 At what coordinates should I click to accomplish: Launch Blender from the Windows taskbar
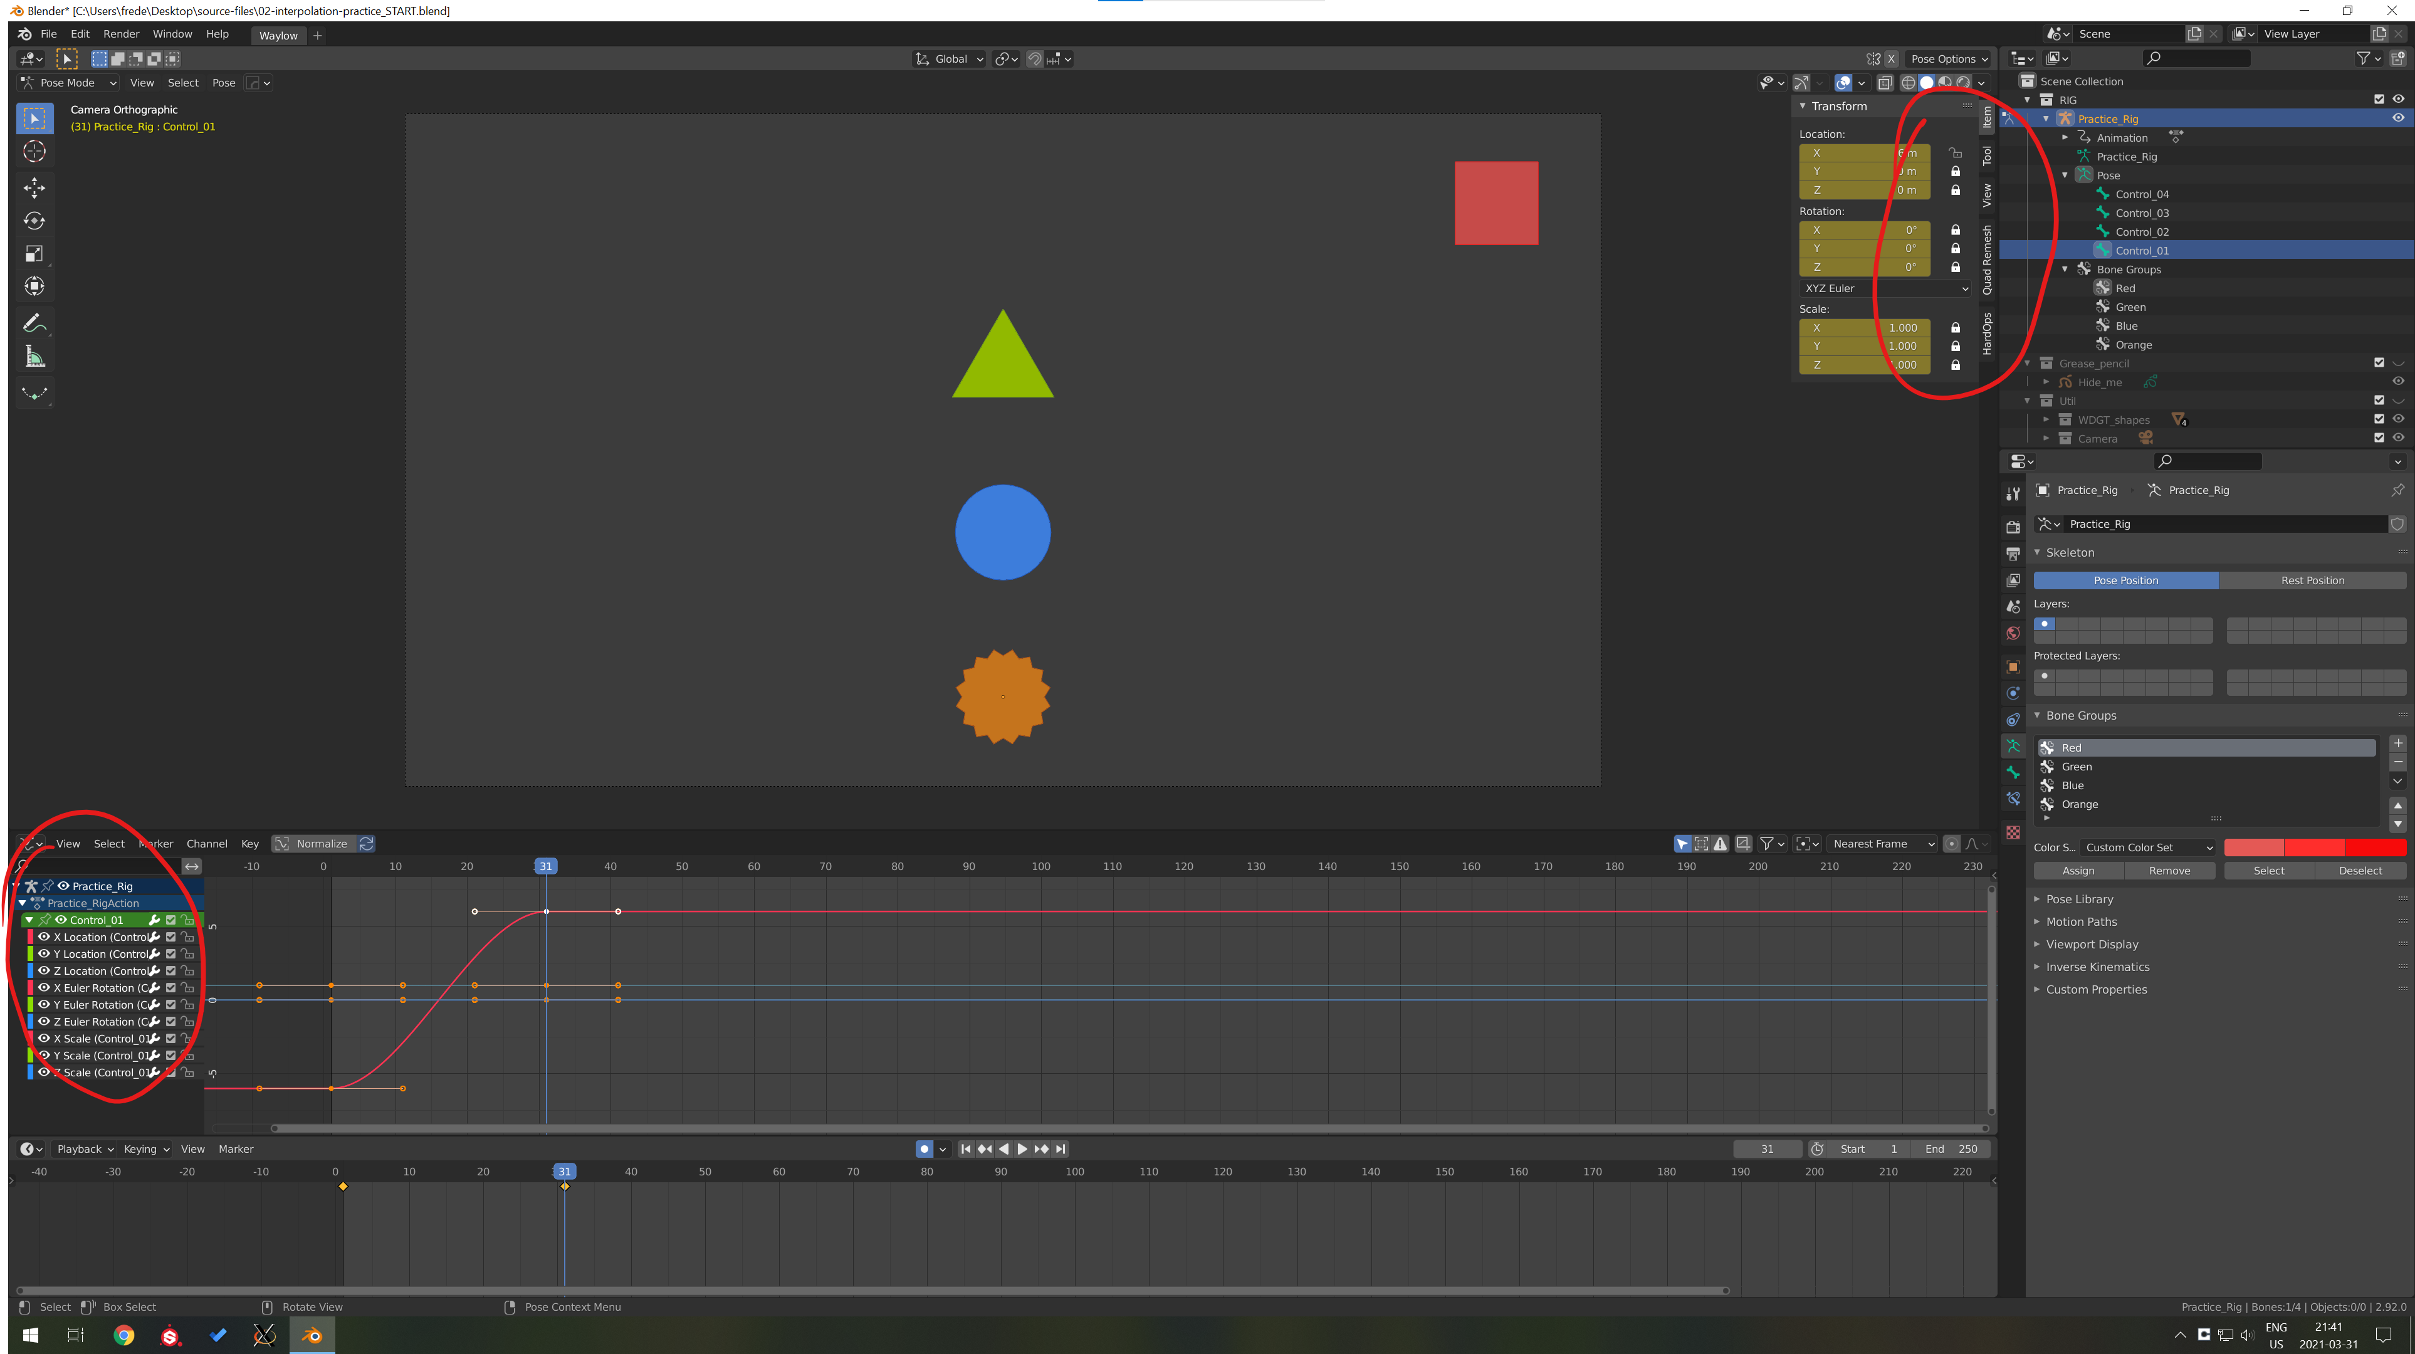(x=312, y=1335)
